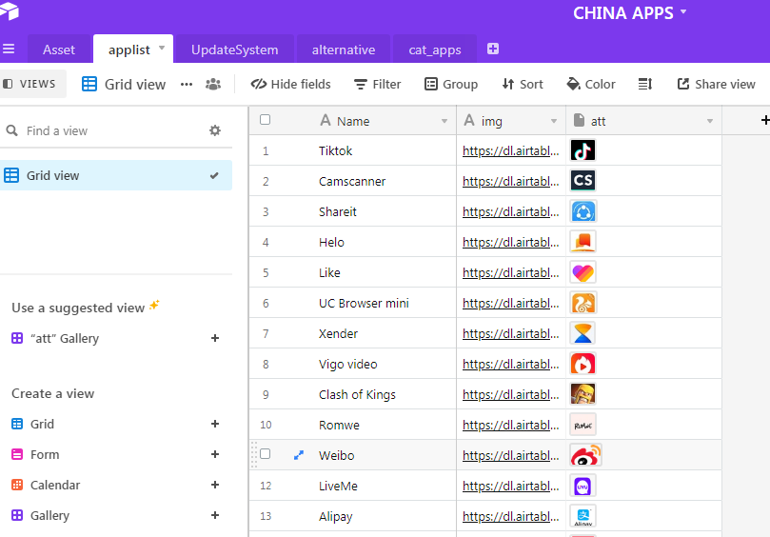Open the Alipay attachment icon
770x537 pixels.
(582, 516)
